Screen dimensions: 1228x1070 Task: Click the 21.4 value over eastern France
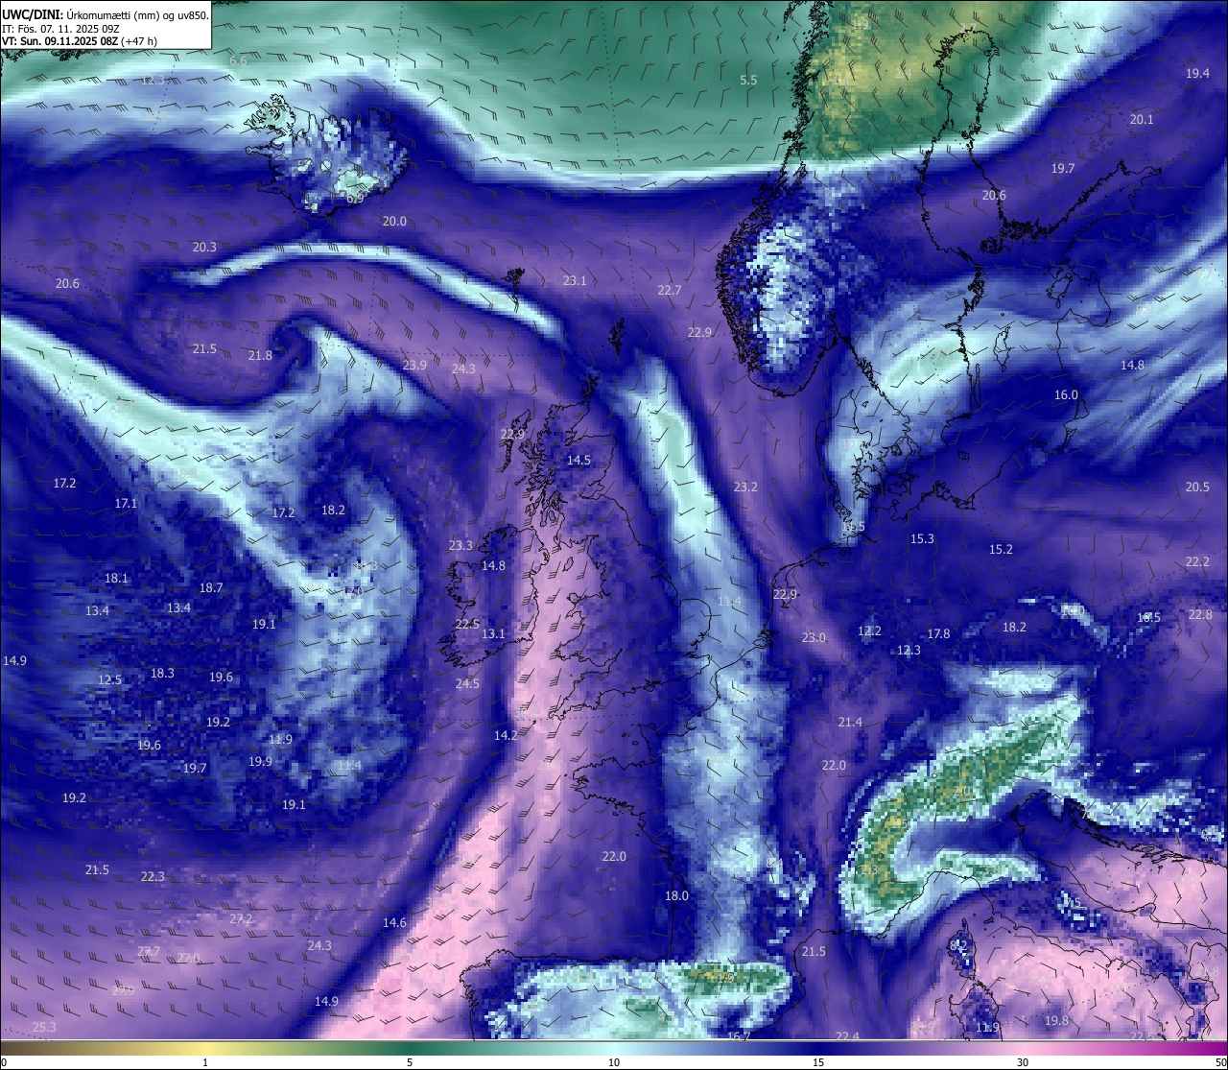coord(850,722)
